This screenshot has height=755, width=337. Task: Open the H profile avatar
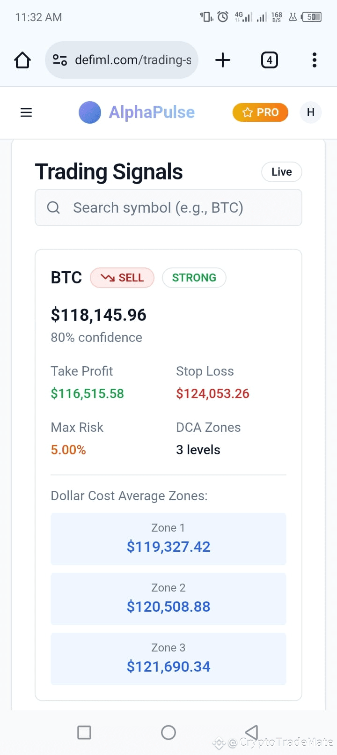tap(310, 112)
